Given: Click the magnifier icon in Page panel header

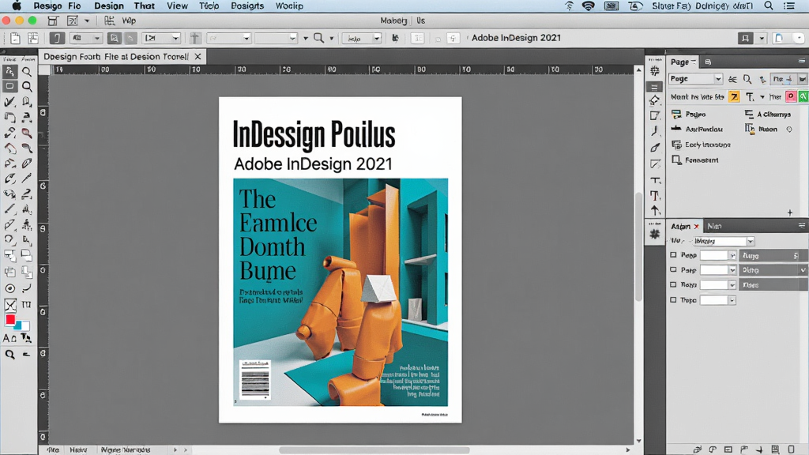Looking at the screenshot, I should [x=747, y=79].
